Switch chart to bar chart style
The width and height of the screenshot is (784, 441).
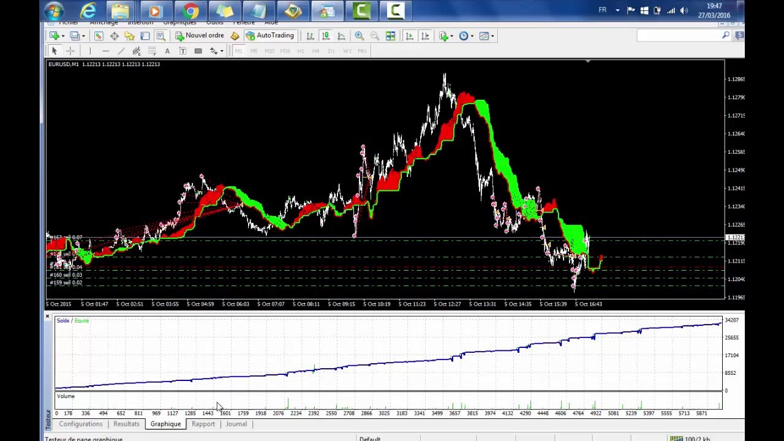click(x=311, y=36)
